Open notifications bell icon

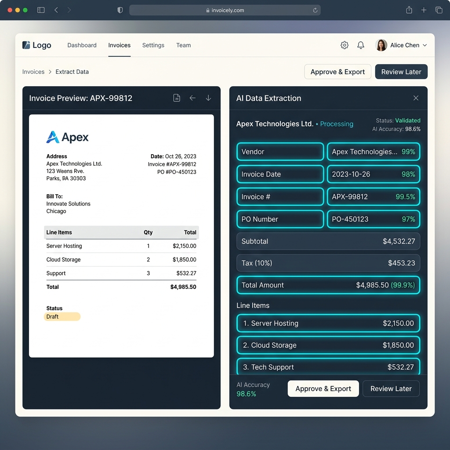(x=361, y=45)
